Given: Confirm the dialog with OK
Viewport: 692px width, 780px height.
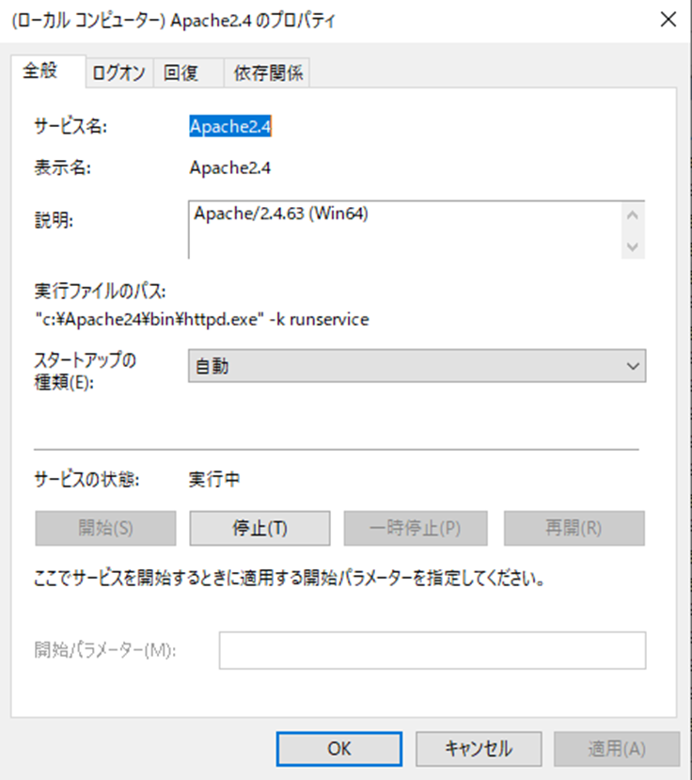Looking at the screenshot, I should click(339, 749).
